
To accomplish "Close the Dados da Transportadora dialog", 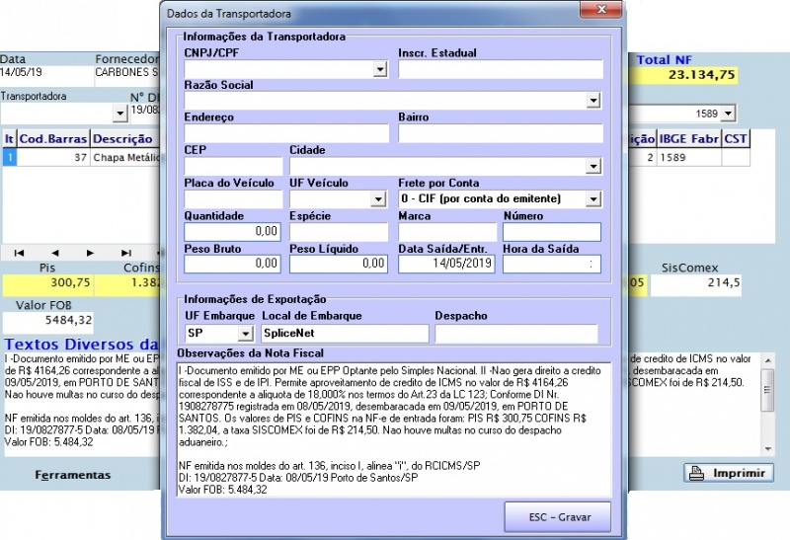I will pos(601,9).
